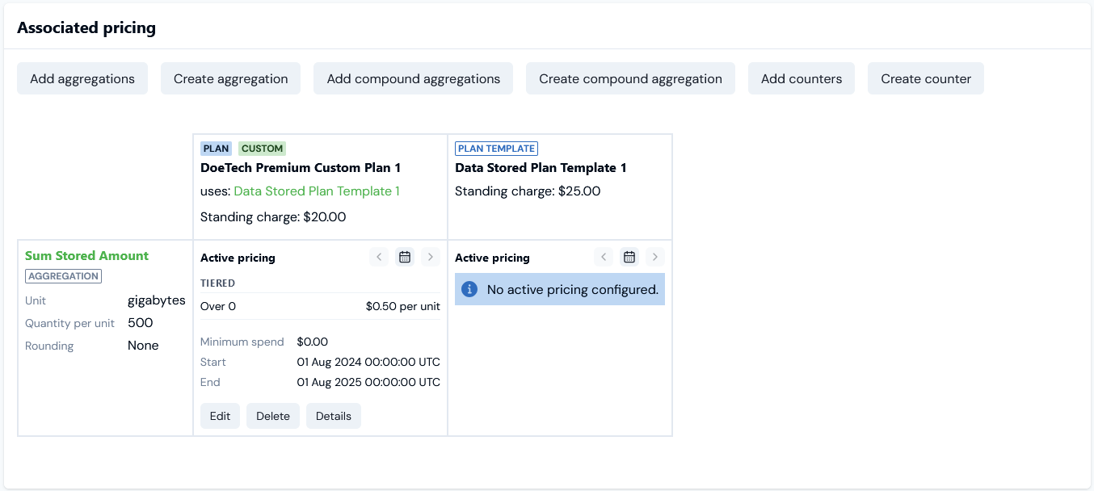
Task: Click the PLAN badge
Action: click(216, 149)
